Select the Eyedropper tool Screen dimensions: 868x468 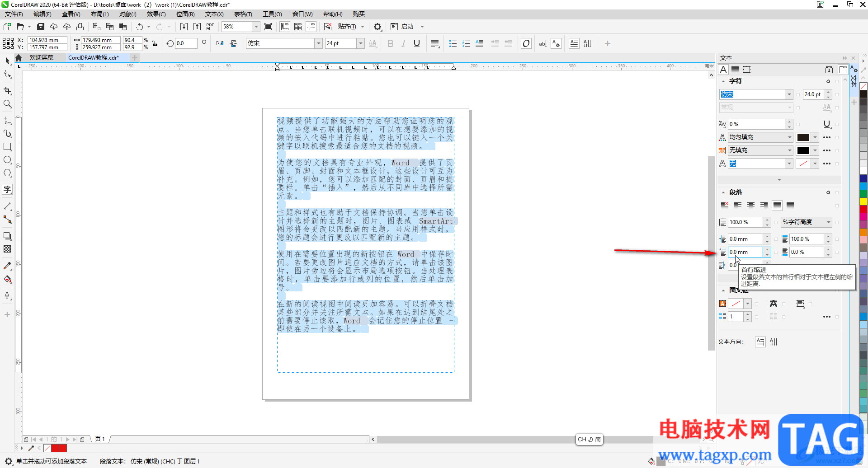coord(7,266)
